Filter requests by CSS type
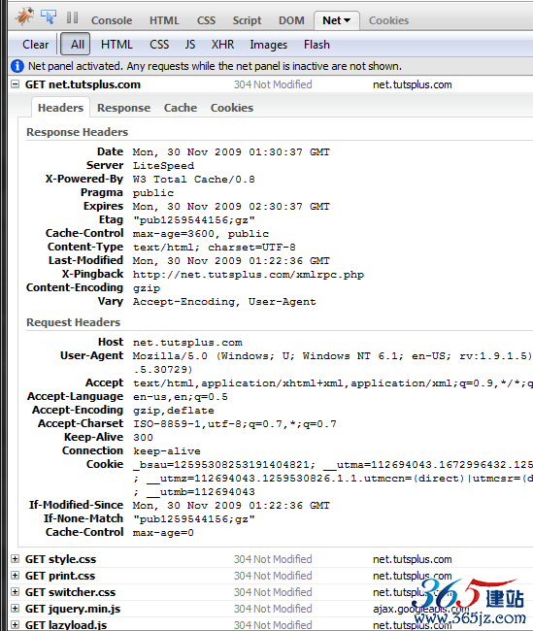 159,45
